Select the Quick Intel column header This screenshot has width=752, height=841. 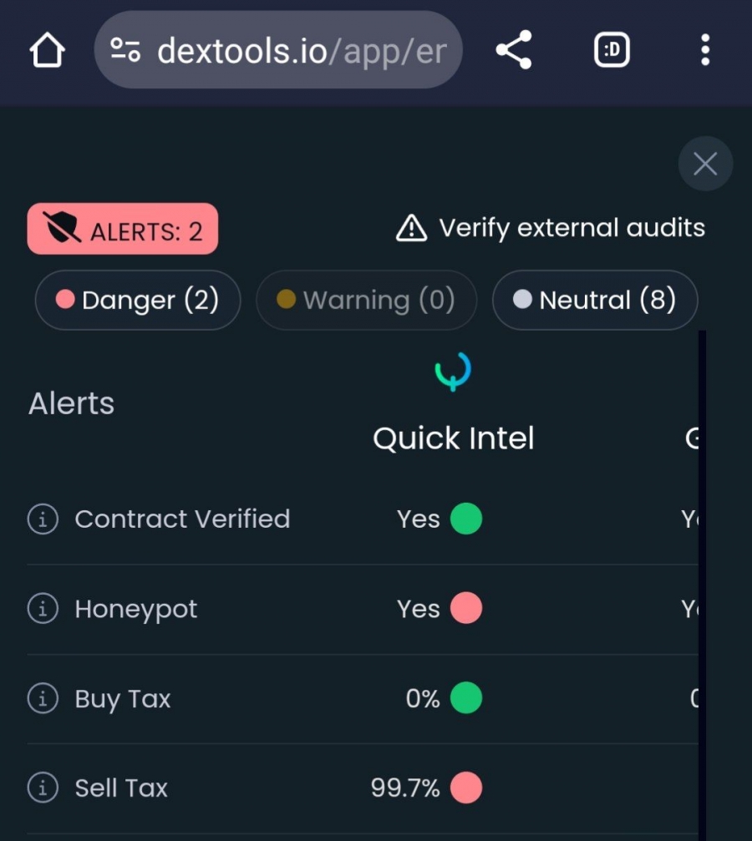454,438
